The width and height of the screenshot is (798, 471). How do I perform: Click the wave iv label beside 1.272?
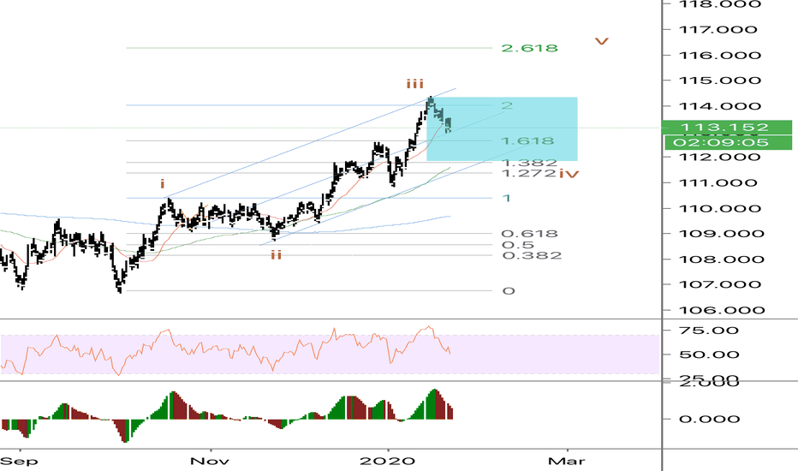point(569,174)
